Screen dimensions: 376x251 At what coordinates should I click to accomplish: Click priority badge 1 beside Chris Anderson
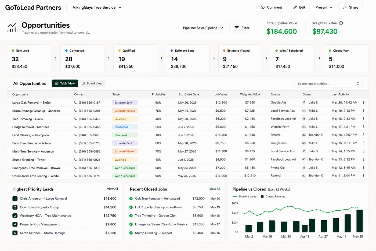[x=15, y=199]
